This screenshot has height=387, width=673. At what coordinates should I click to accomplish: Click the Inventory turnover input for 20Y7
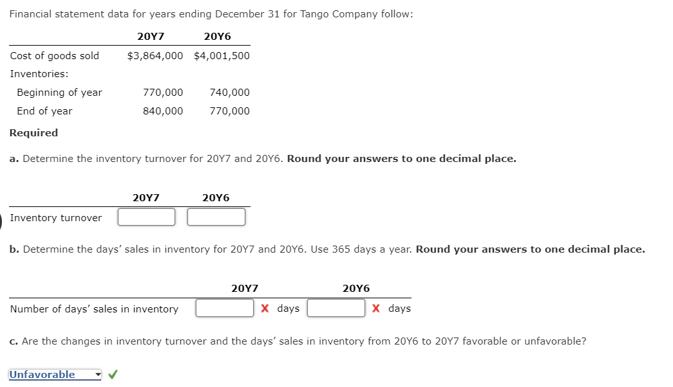(x=146, y=217)
